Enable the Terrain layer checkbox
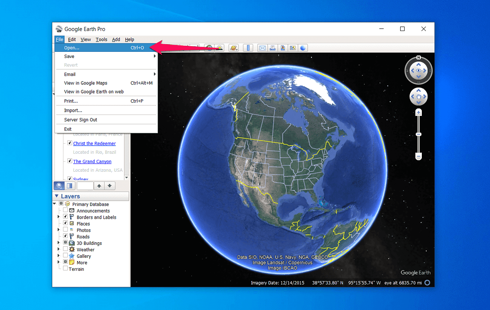 (65, 269)
